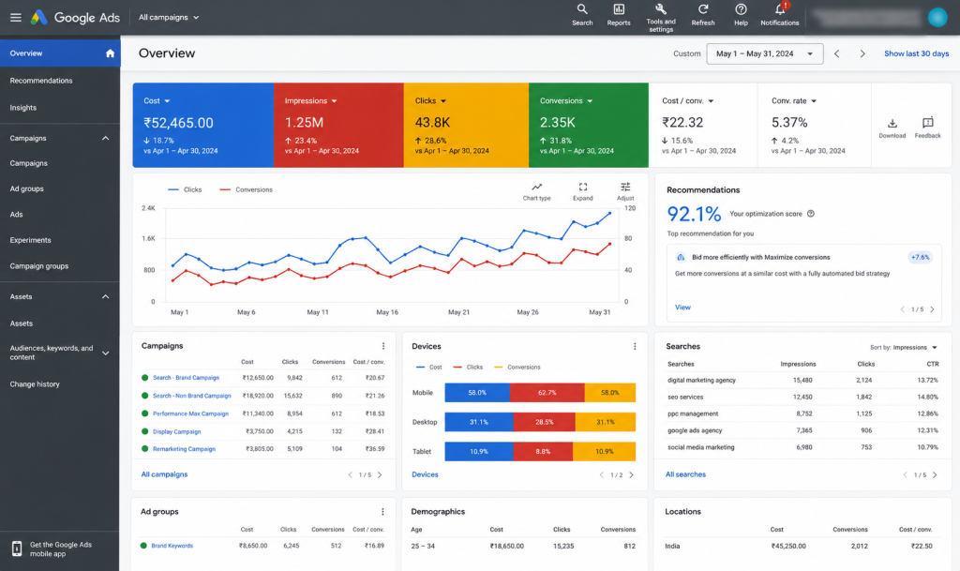The height and width of the screenshot is (571, 960).
Task: Change the Conversions metric dropdown
Action: coord(566,101)
